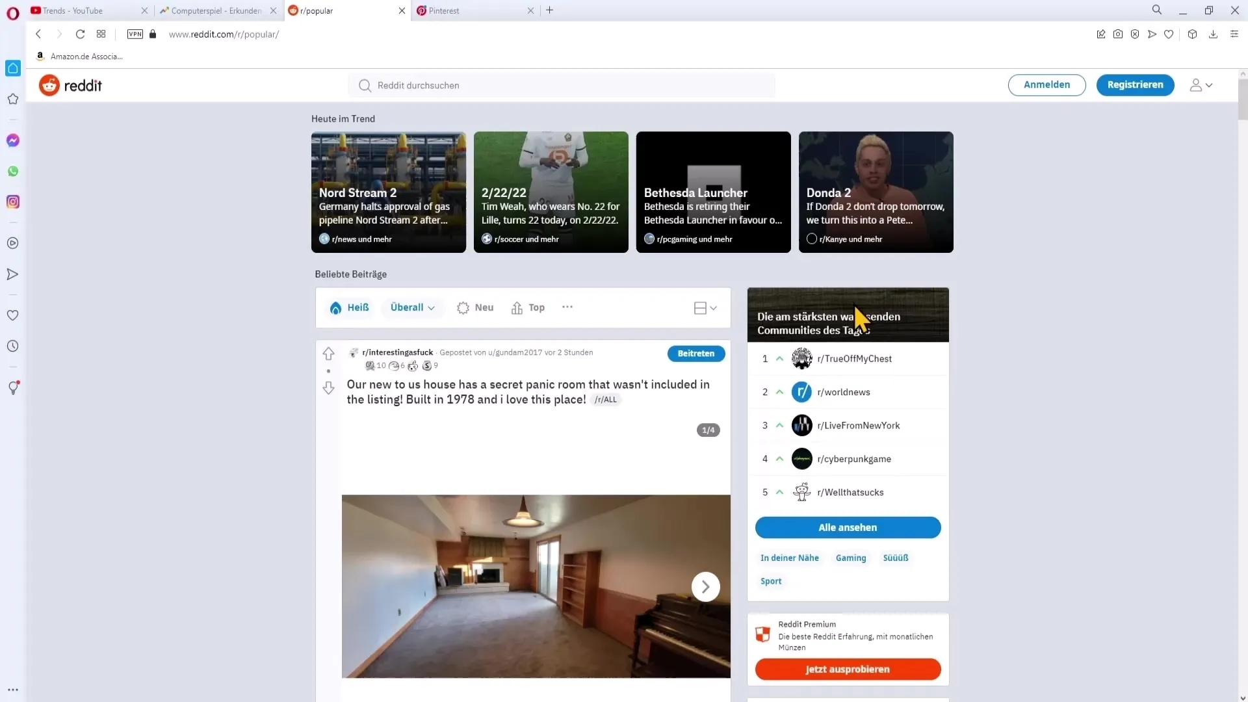Click Jetzt ausprobieren Reddit Premium

point(848,669)
